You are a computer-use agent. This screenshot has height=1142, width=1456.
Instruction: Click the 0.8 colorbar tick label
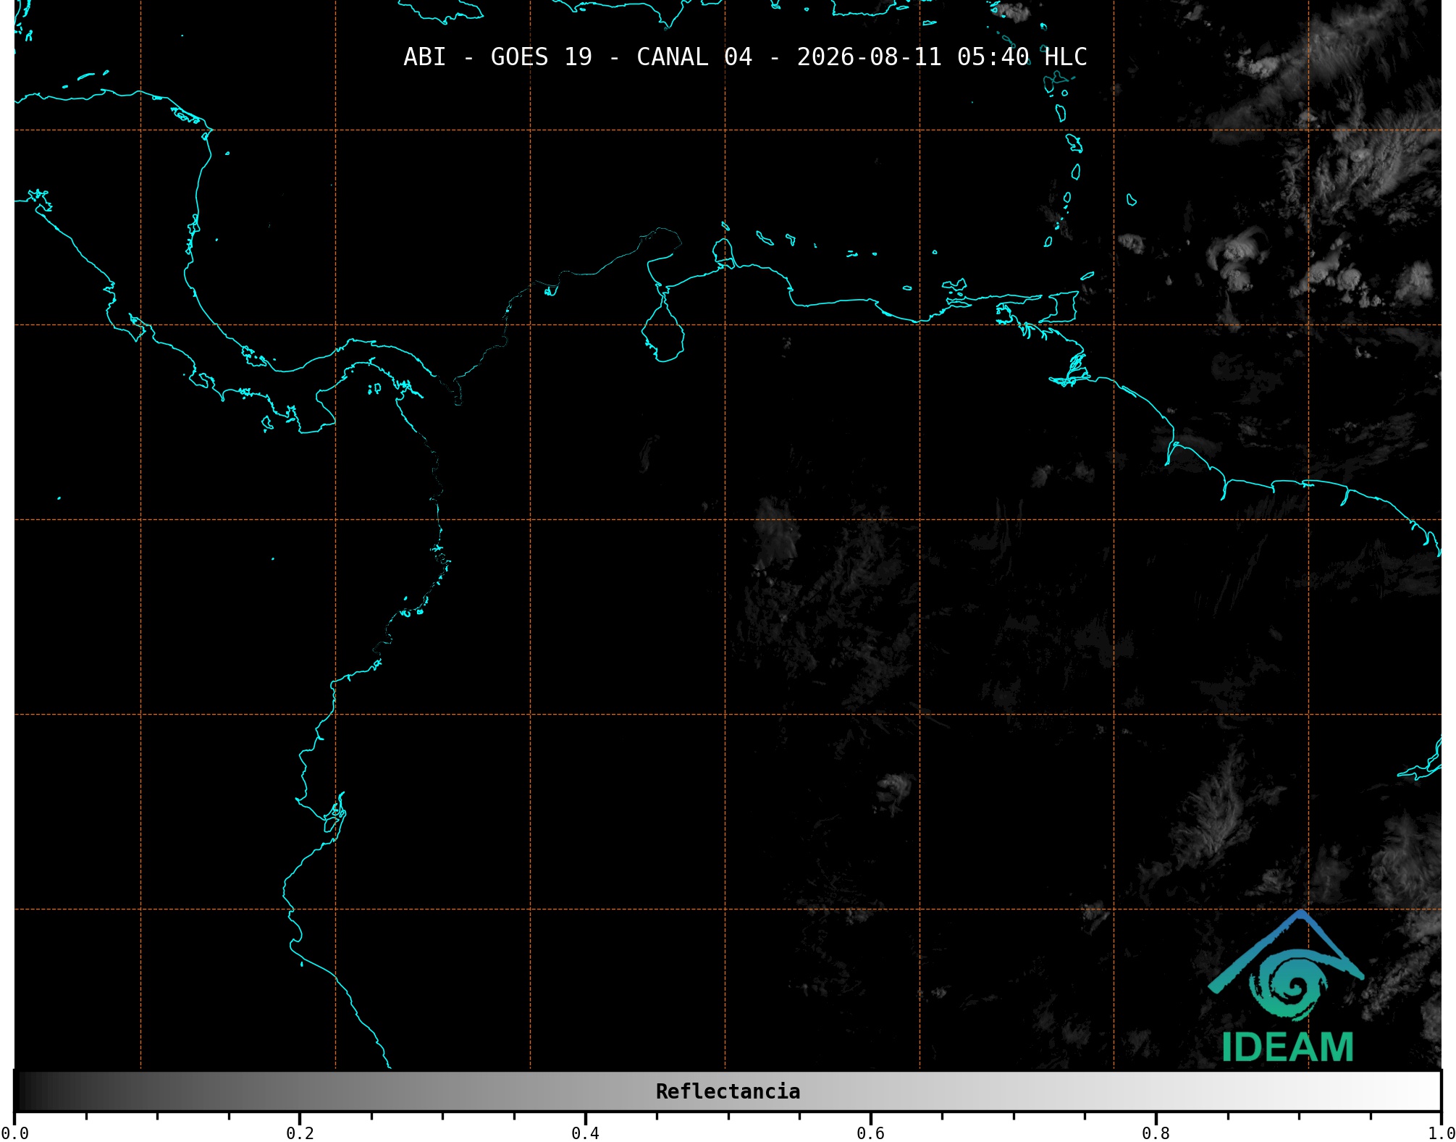1156,1133
